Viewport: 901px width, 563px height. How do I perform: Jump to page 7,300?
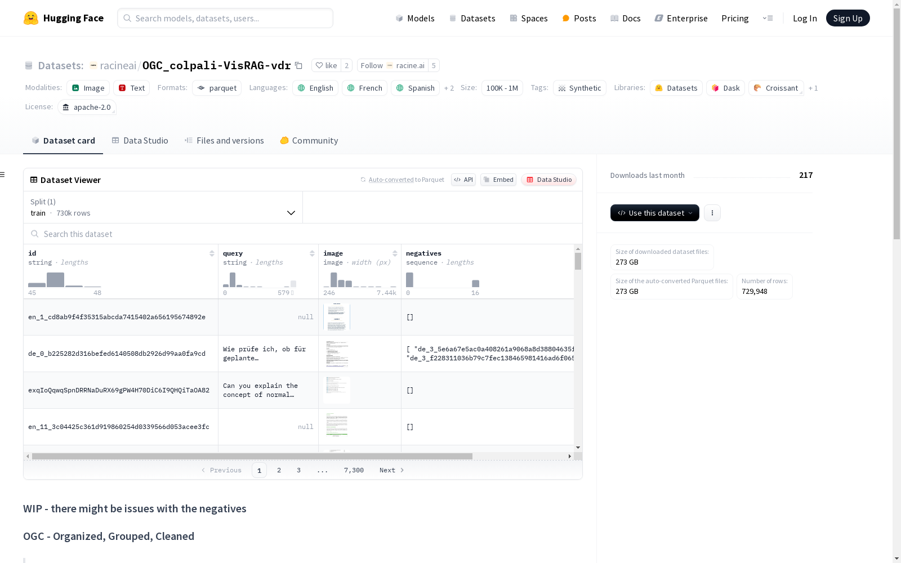tap(354, 470)
